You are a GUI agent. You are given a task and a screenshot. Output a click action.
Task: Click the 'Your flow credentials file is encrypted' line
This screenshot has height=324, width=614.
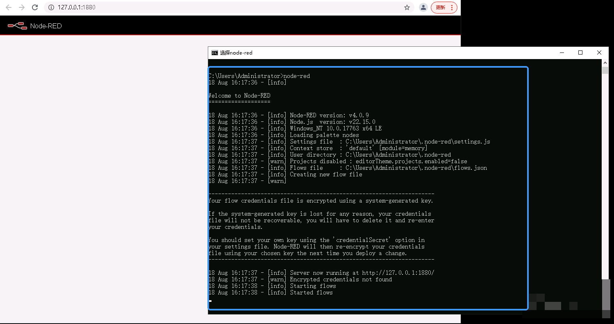[321, 201]
